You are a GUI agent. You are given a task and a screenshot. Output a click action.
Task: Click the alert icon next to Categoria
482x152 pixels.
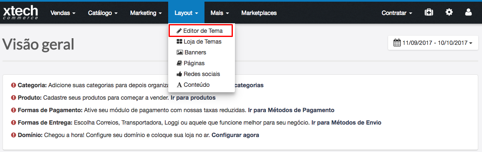pos(13,85)
